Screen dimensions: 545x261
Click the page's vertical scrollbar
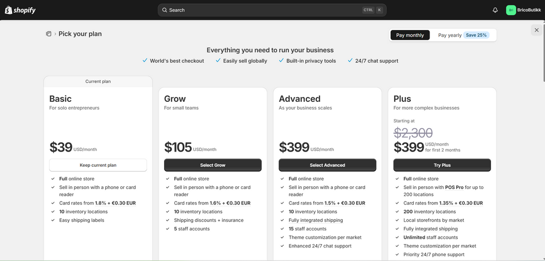point(543,54)
